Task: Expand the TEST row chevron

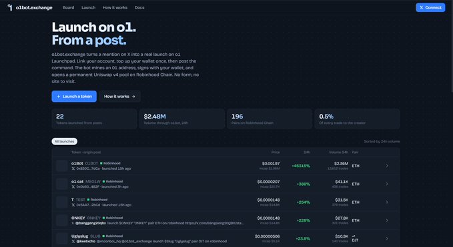Action: pos(387,202)
